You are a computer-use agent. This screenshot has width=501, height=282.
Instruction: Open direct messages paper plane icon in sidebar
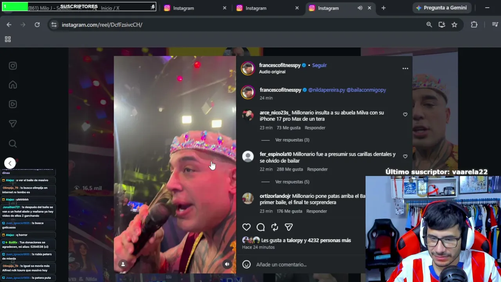click(x=13, y=124)
